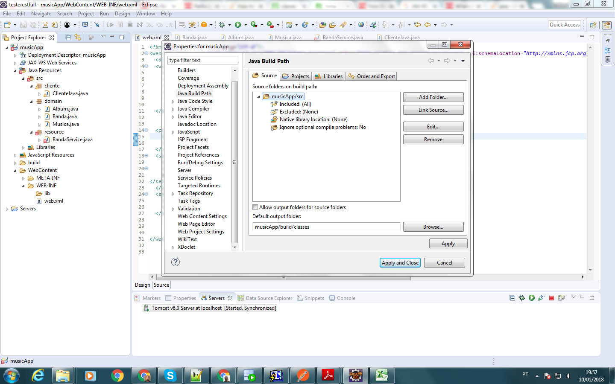Click the Default output folder text field
Viewport: 615px width, 384px height.
click(x=326, y=227)
